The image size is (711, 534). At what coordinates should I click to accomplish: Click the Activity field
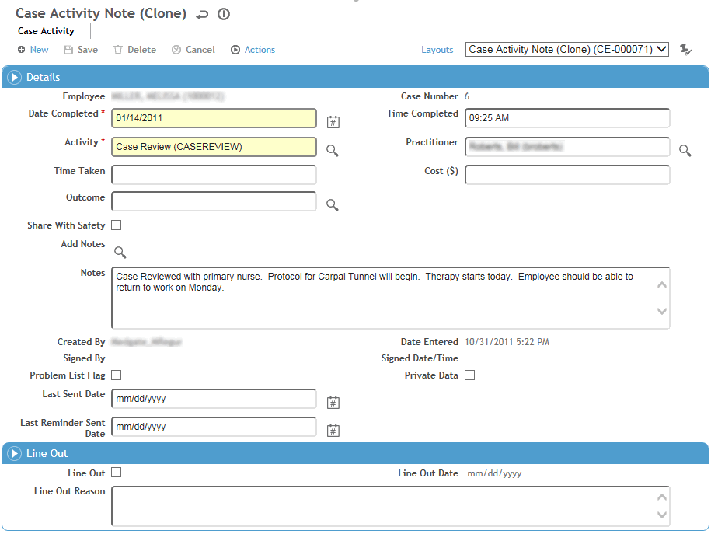(x=214, y=147)
